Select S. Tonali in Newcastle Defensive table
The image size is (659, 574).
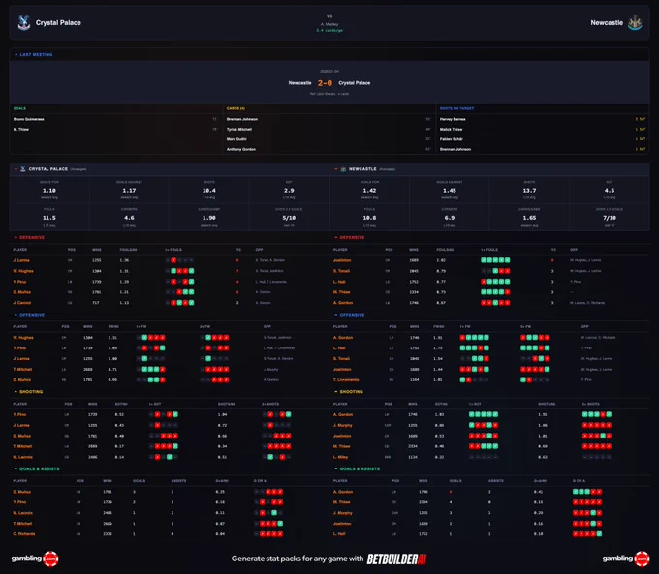(341, 271)
